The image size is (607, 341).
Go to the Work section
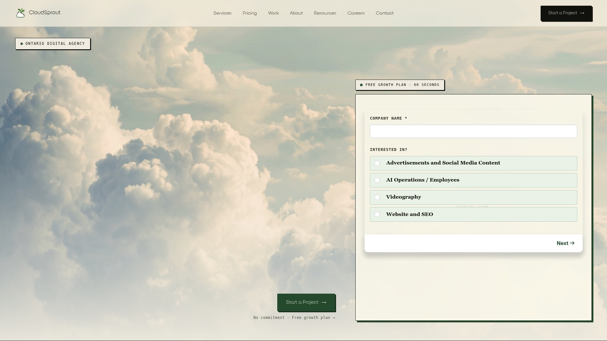[x=273, y=13]
